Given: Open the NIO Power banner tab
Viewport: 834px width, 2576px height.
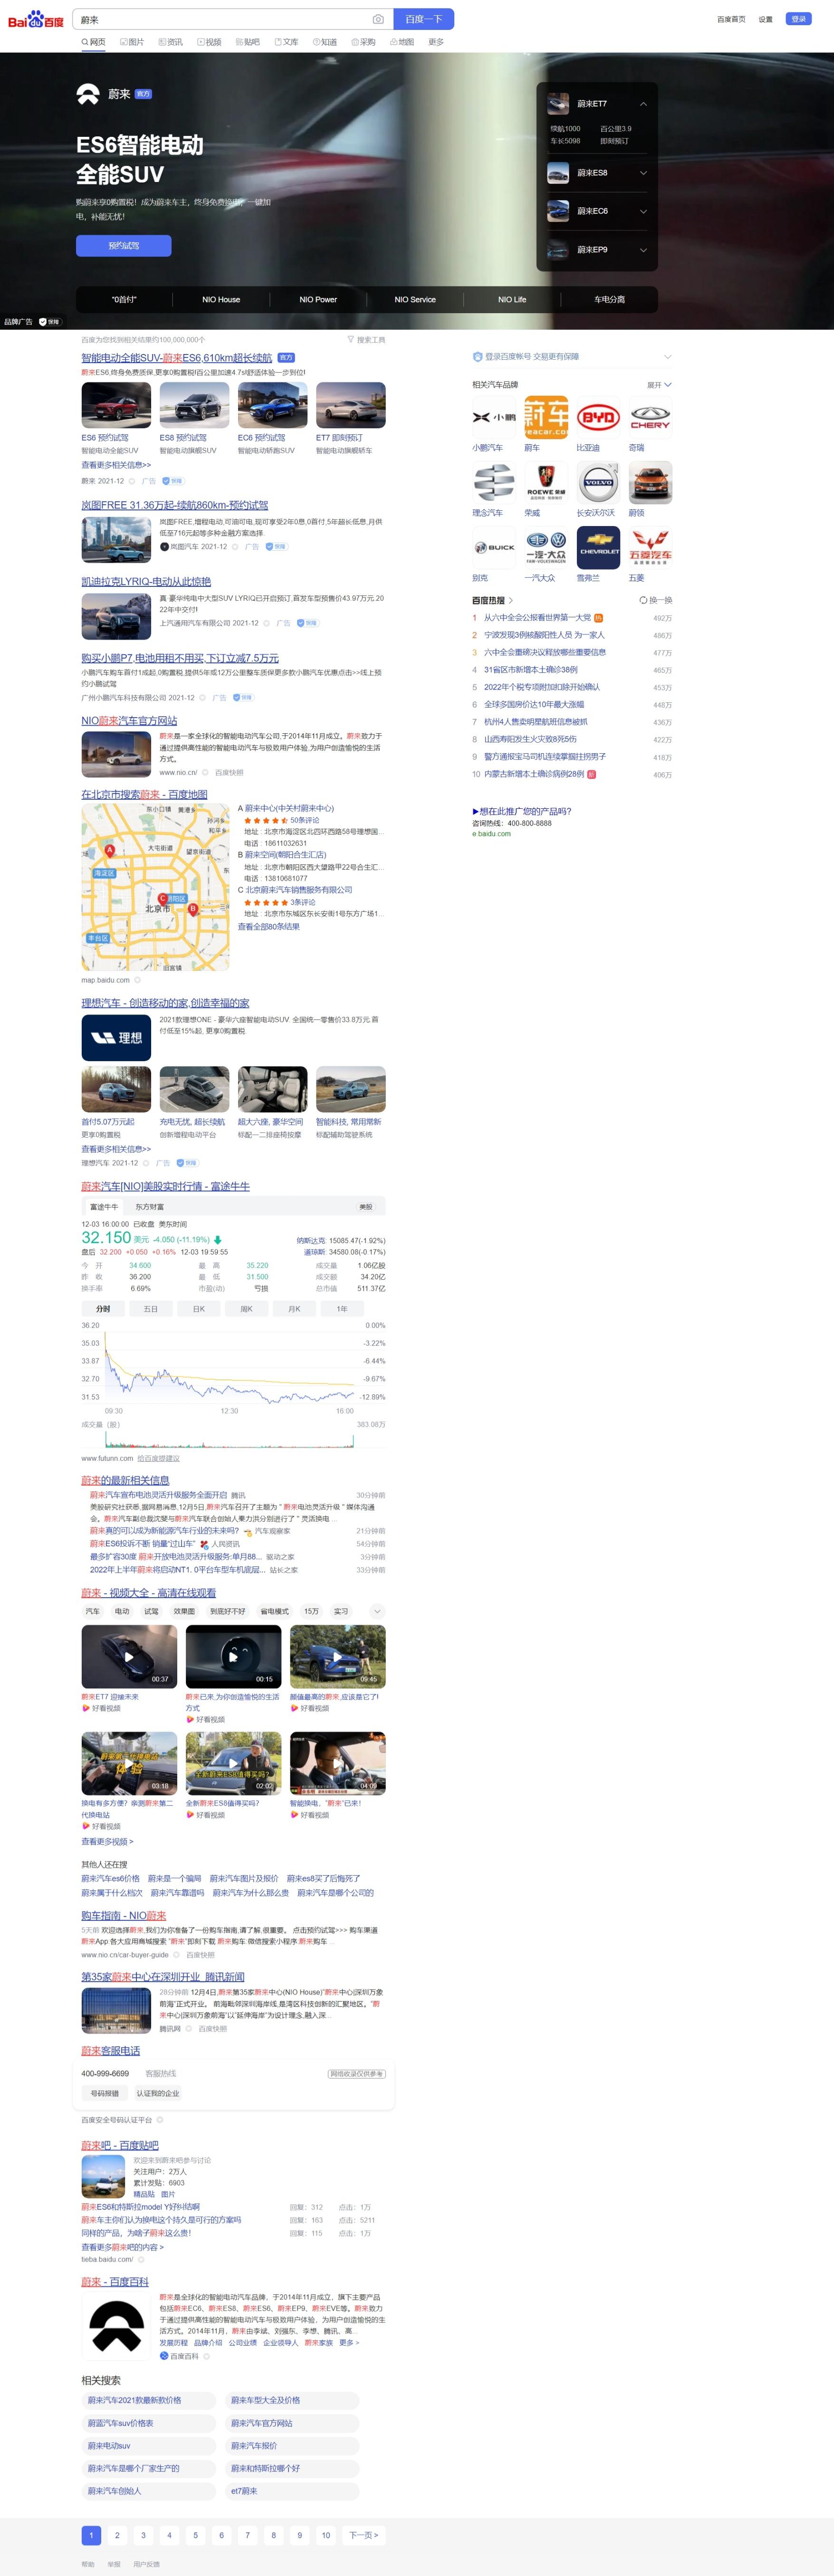Looking at the screenshot, I should [x=318, y=299].
